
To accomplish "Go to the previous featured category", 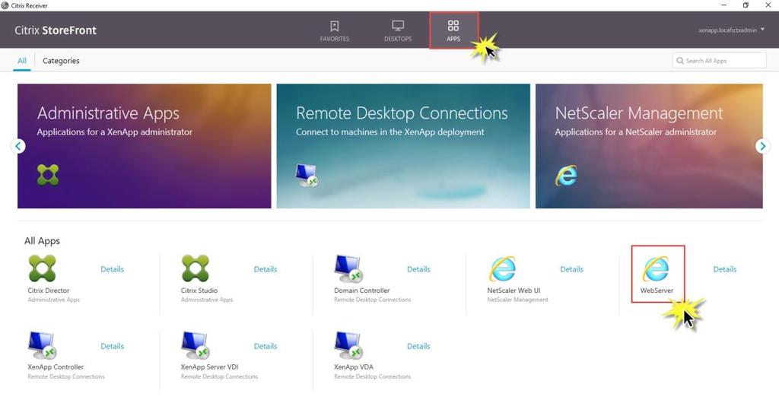I will [x=18, y=146].
